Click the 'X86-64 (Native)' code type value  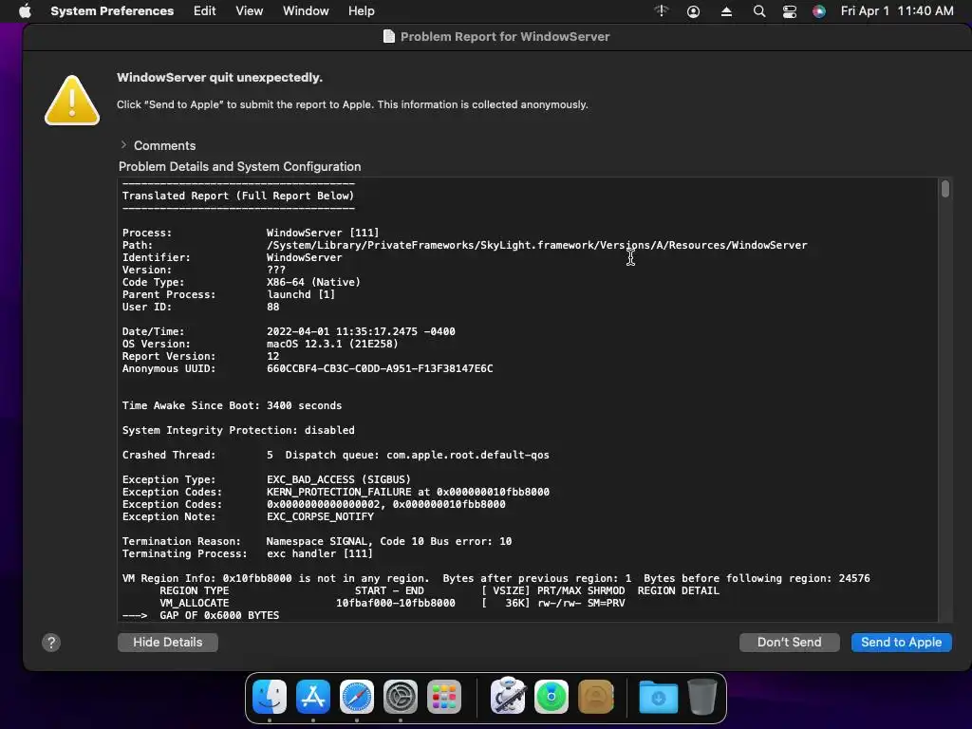pos(313,282)
